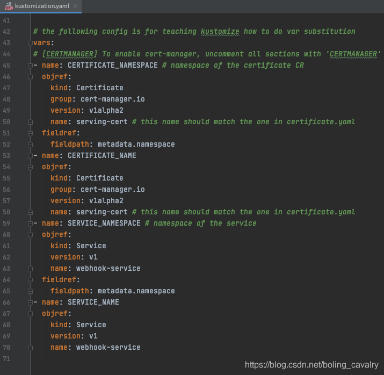The image size is (384, 375).
Task: Click the value CERTIFICATE_NAME on line 53
Action: point(102,156)
